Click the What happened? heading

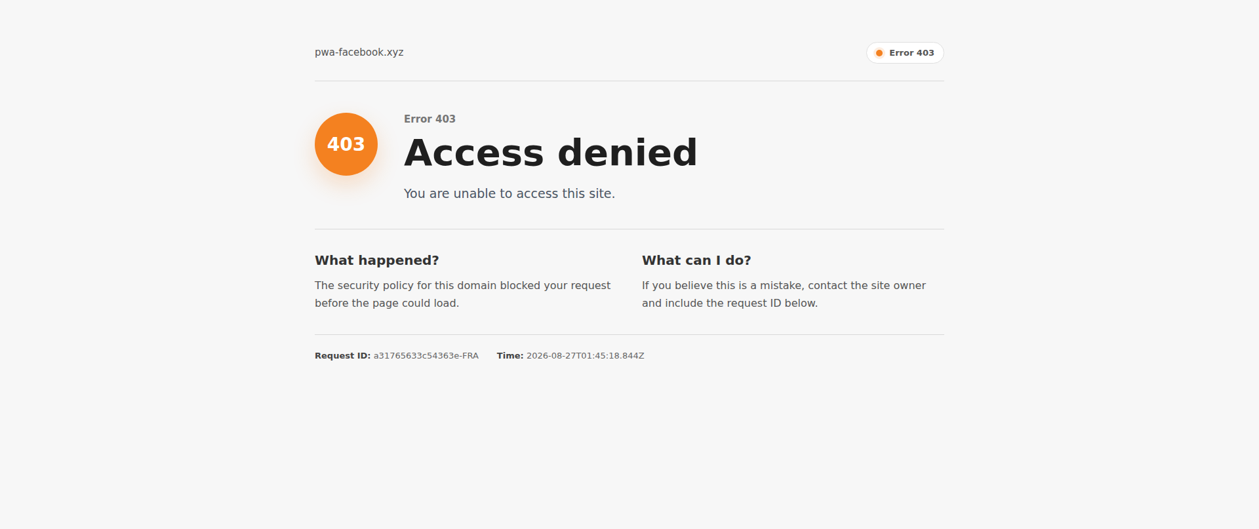click(x=377, y=260)
